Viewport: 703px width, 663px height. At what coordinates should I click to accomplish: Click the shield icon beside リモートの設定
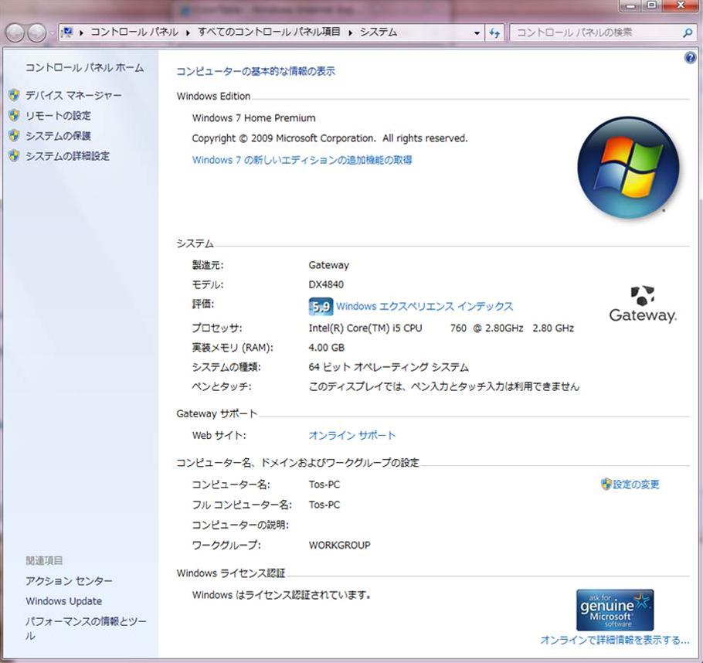[14, 115]
